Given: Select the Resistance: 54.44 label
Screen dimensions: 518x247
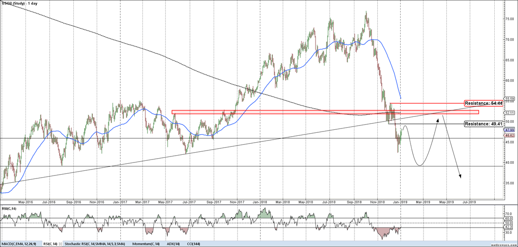Looking at the screenshot, I should (483, 103).
